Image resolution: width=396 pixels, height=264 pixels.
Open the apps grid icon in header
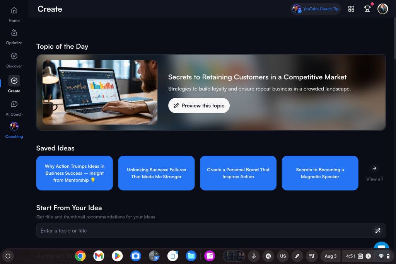(x=351, y=9)
